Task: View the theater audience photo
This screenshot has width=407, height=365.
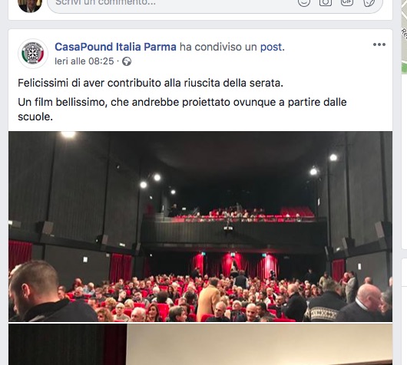Action: click(x=200, y=226)
